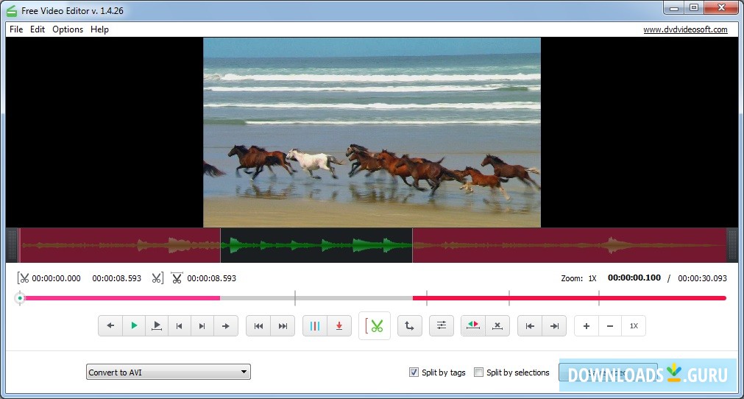Click the playhead handle on the seek bar

(20, 298)
